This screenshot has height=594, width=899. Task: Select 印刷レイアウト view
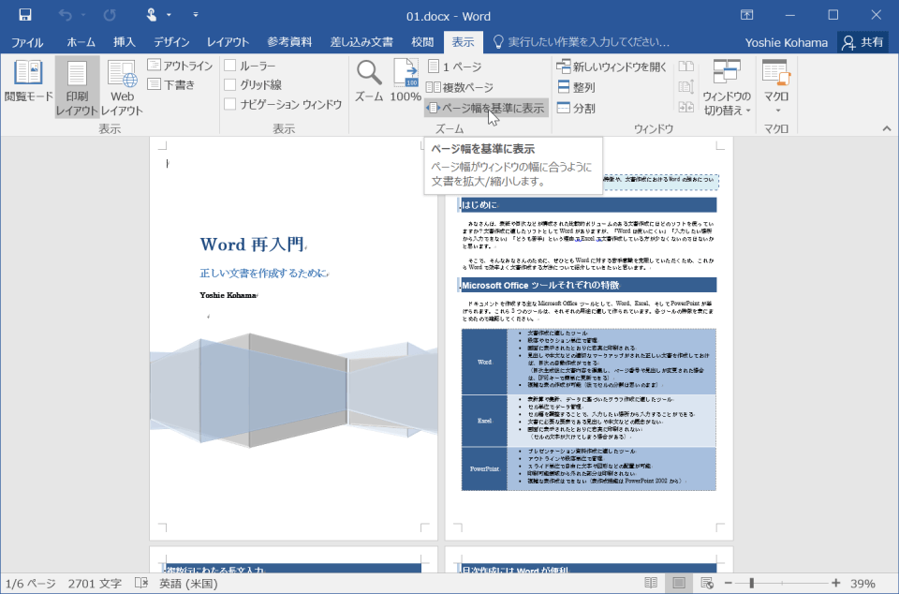pos(77,87)
